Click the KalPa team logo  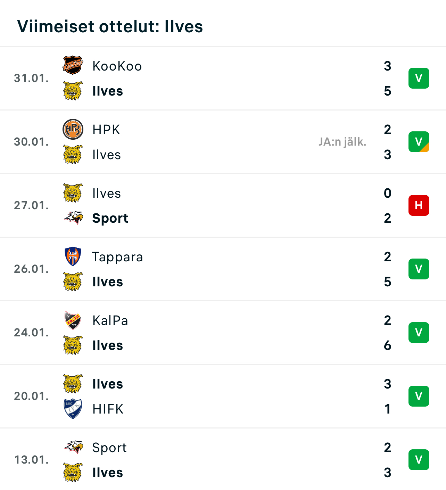pyautogui.click(x=73, y=320)
